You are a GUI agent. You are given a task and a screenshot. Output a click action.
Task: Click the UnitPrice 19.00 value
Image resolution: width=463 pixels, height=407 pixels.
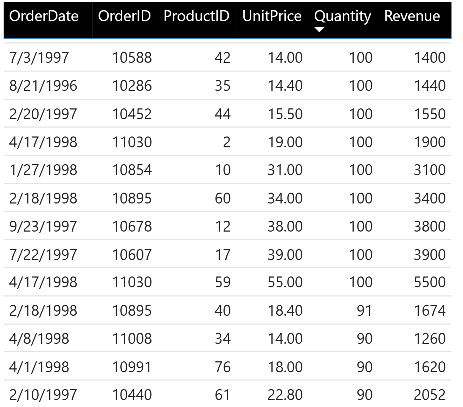pos(285,142)
